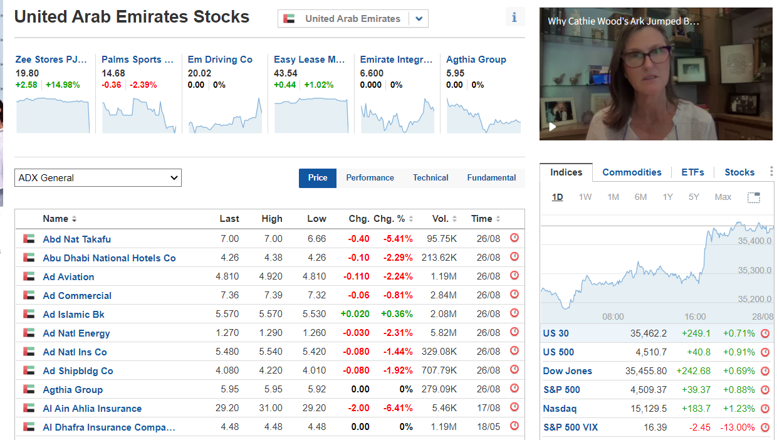Open the three-dot more menu after Stocks tab
This screenshot has height=440, width=777.
(770, 172)
